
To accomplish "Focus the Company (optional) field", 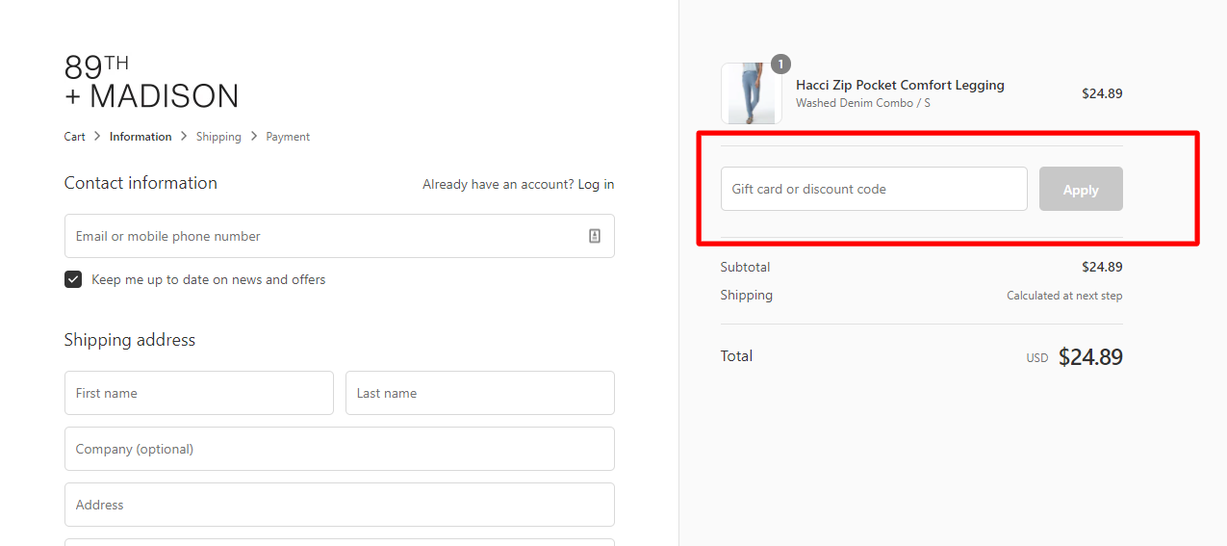I will (x=339, y=449).
